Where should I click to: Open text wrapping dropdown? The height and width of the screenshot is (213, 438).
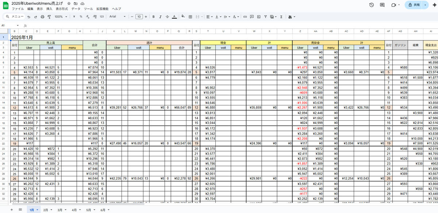(226, 17)
